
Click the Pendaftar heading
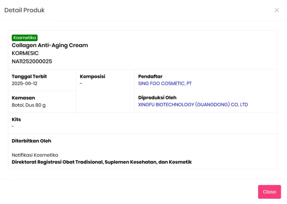pos(150,76)
